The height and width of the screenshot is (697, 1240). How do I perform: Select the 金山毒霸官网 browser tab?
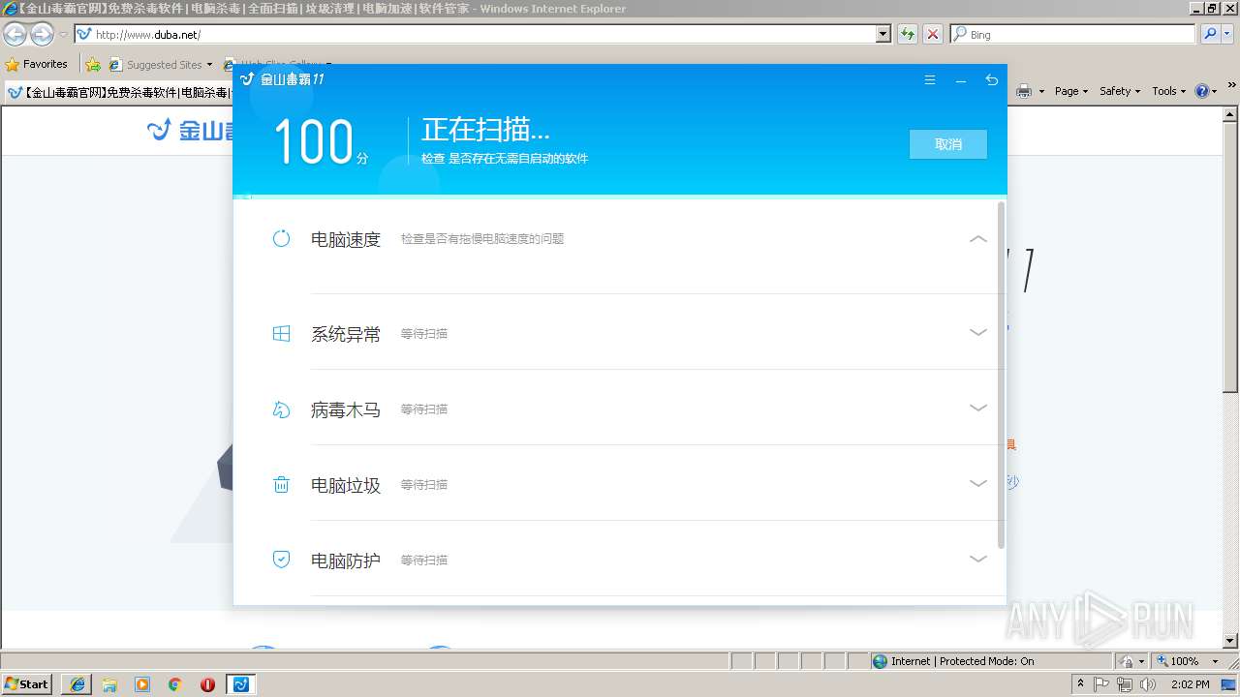118,92
